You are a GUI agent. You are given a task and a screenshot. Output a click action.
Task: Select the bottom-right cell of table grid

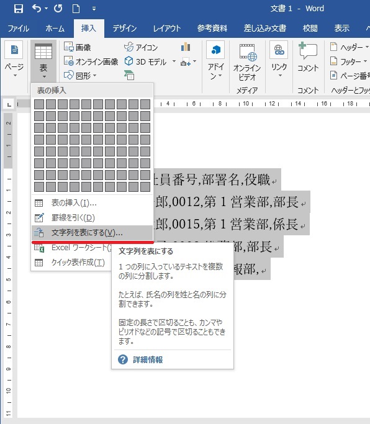145,187
